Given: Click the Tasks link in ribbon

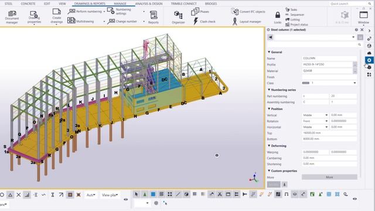Looking at the screenshot, I should pyautogui.click(x=291, y=9).
